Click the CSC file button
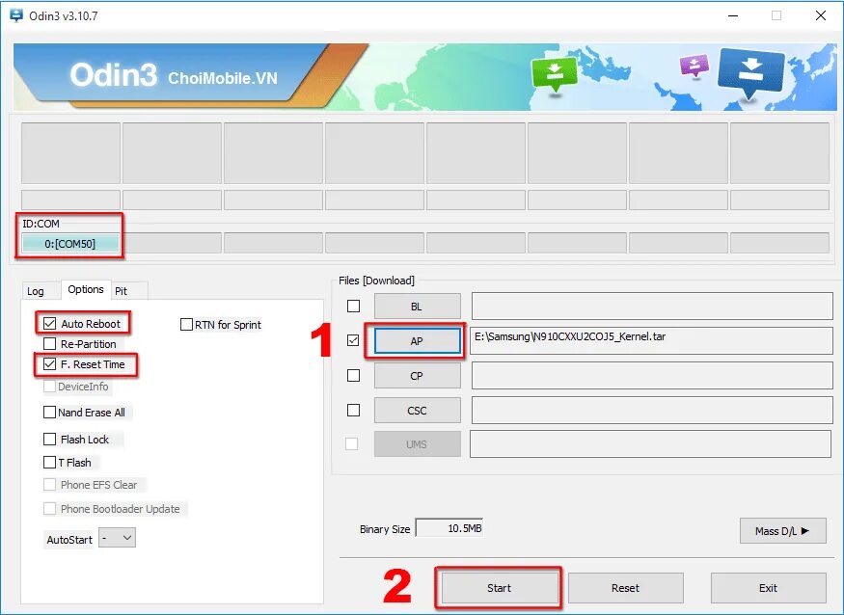Viewport: 844px width, 615px height. click(x=417, y=411)
